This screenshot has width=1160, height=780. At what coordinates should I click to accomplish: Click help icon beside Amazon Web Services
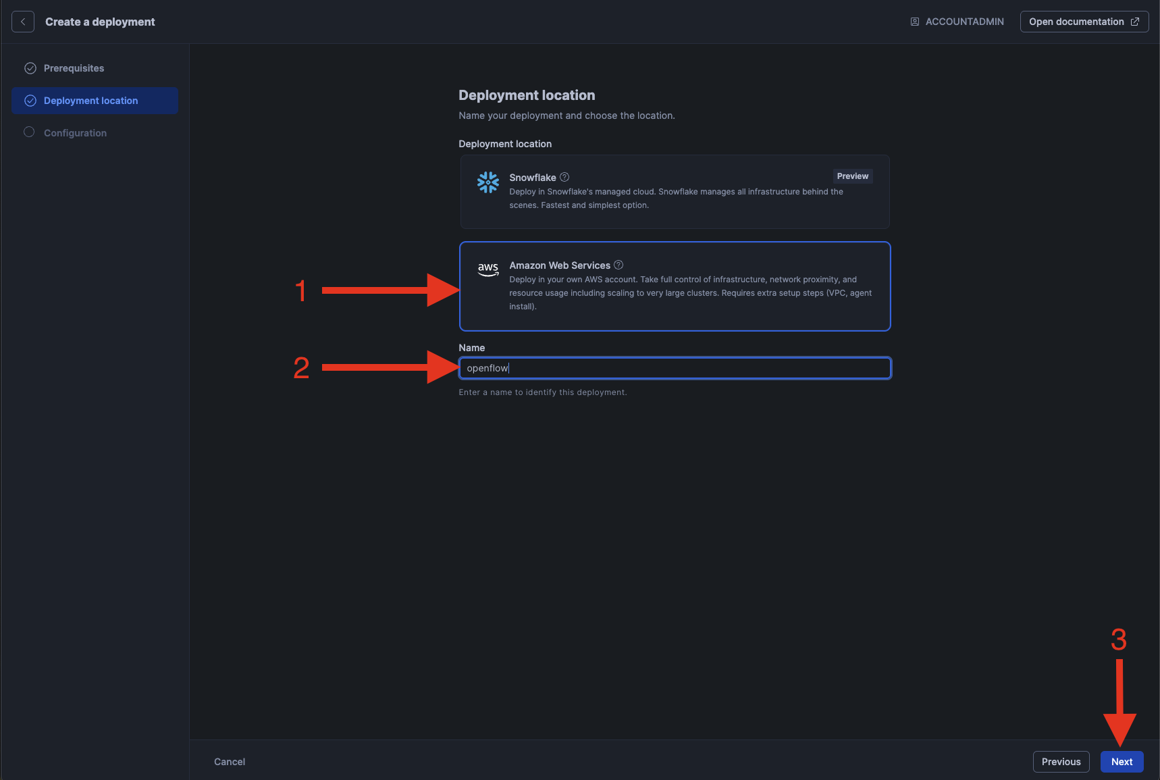point(618,265)
